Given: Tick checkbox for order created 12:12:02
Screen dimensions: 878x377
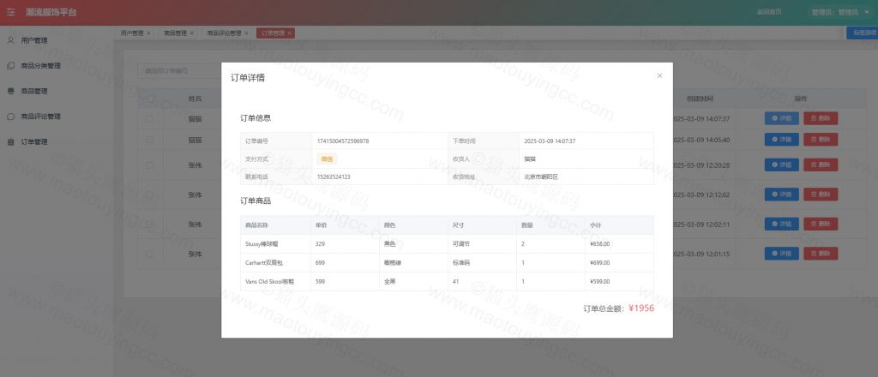Looking at the screenshot, I should click(149, 194).
